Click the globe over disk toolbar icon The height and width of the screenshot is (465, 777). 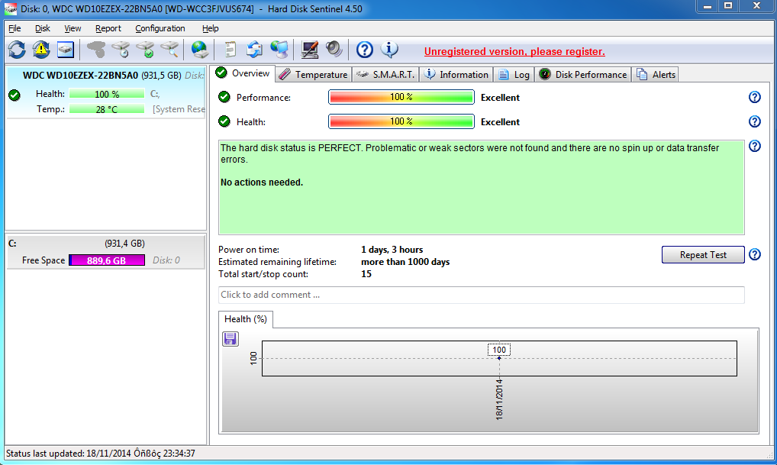[x=200, y=50]
